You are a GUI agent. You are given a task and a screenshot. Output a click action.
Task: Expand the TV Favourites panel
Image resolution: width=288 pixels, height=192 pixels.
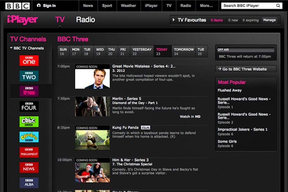click(x=174, y=20)
